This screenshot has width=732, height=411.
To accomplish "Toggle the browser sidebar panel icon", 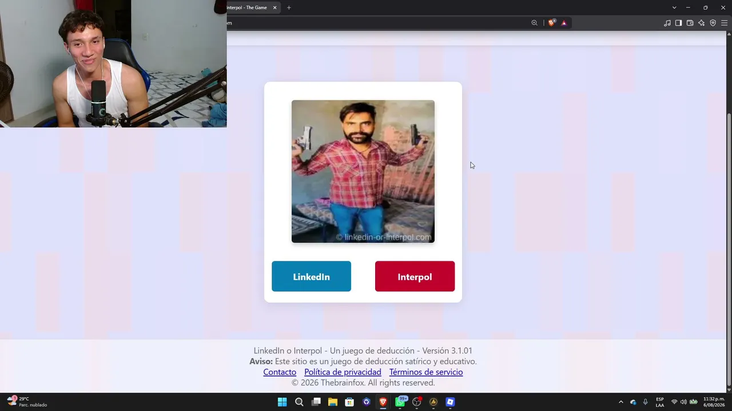I will pyautogui.click(x=679, y=23).
